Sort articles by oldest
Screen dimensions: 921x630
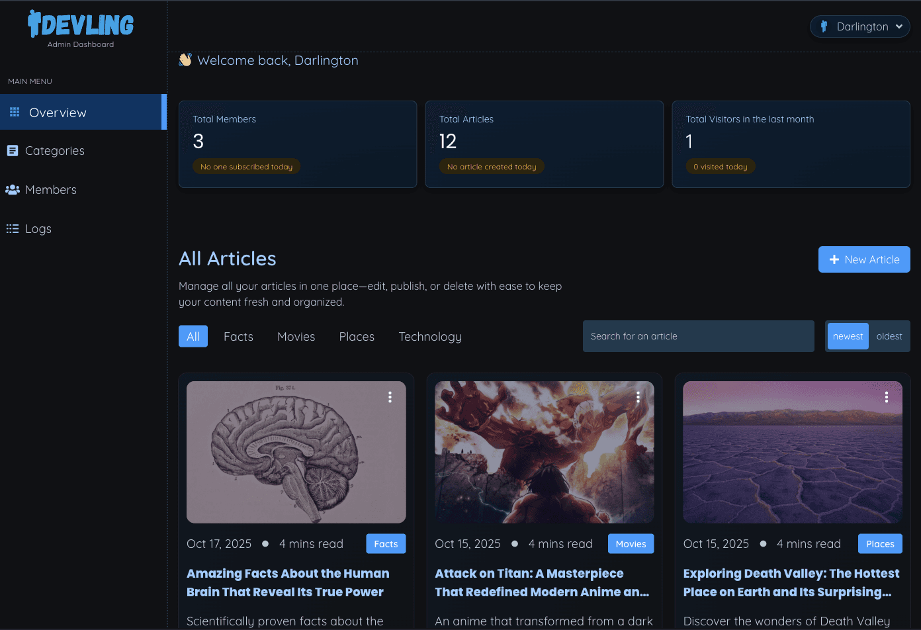click(x=889, y=336)
